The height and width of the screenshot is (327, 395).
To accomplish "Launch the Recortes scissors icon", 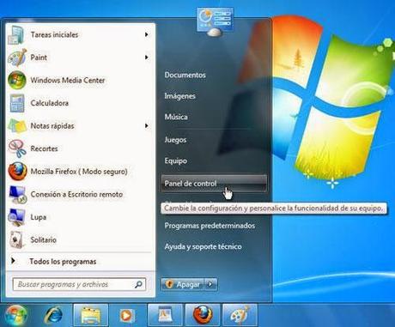I will (x=17, y=148).
